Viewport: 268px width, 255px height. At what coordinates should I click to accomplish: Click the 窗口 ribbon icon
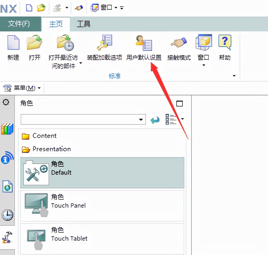click(x=204, y=42)
